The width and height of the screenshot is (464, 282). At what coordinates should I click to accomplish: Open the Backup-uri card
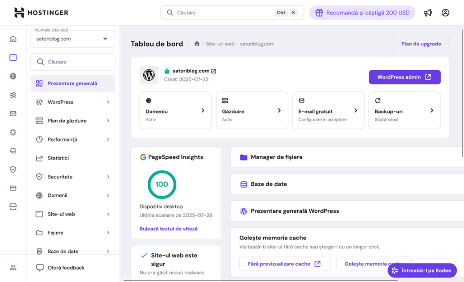[405, 110]
